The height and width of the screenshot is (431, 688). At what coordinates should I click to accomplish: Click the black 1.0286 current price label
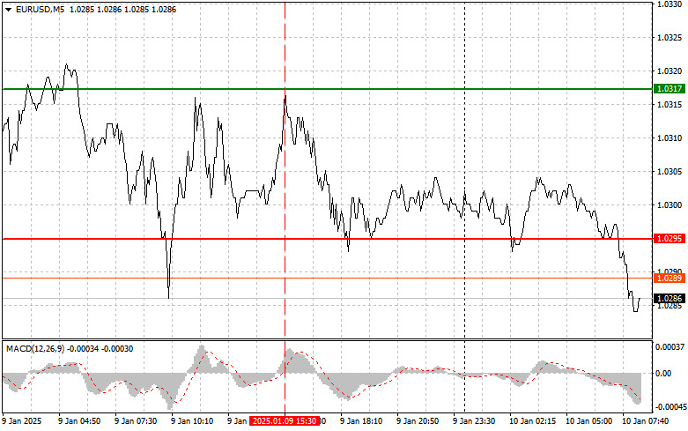pyautogui.click(x=670, y=299)
